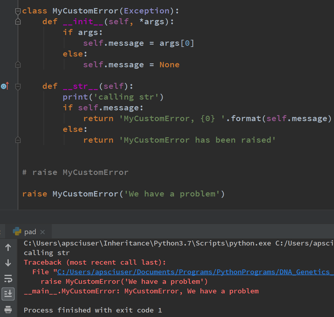Select the 'We have a problem' exception line

click(x=141, y=291)
